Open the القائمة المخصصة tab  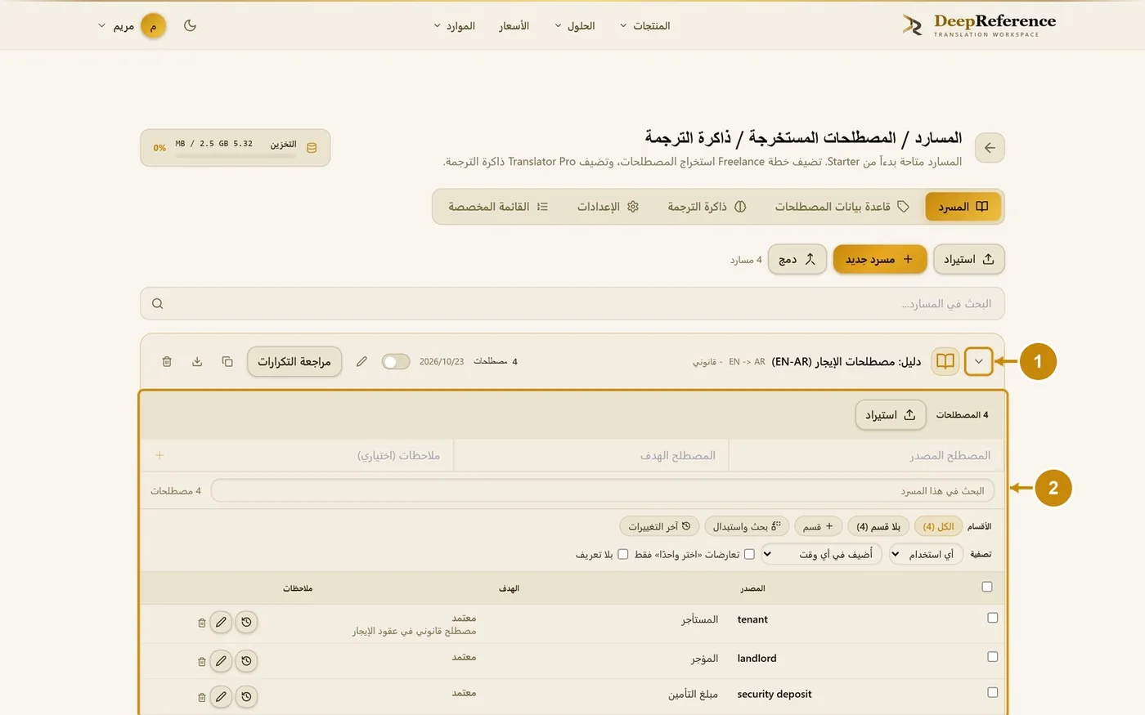point(498,207)
